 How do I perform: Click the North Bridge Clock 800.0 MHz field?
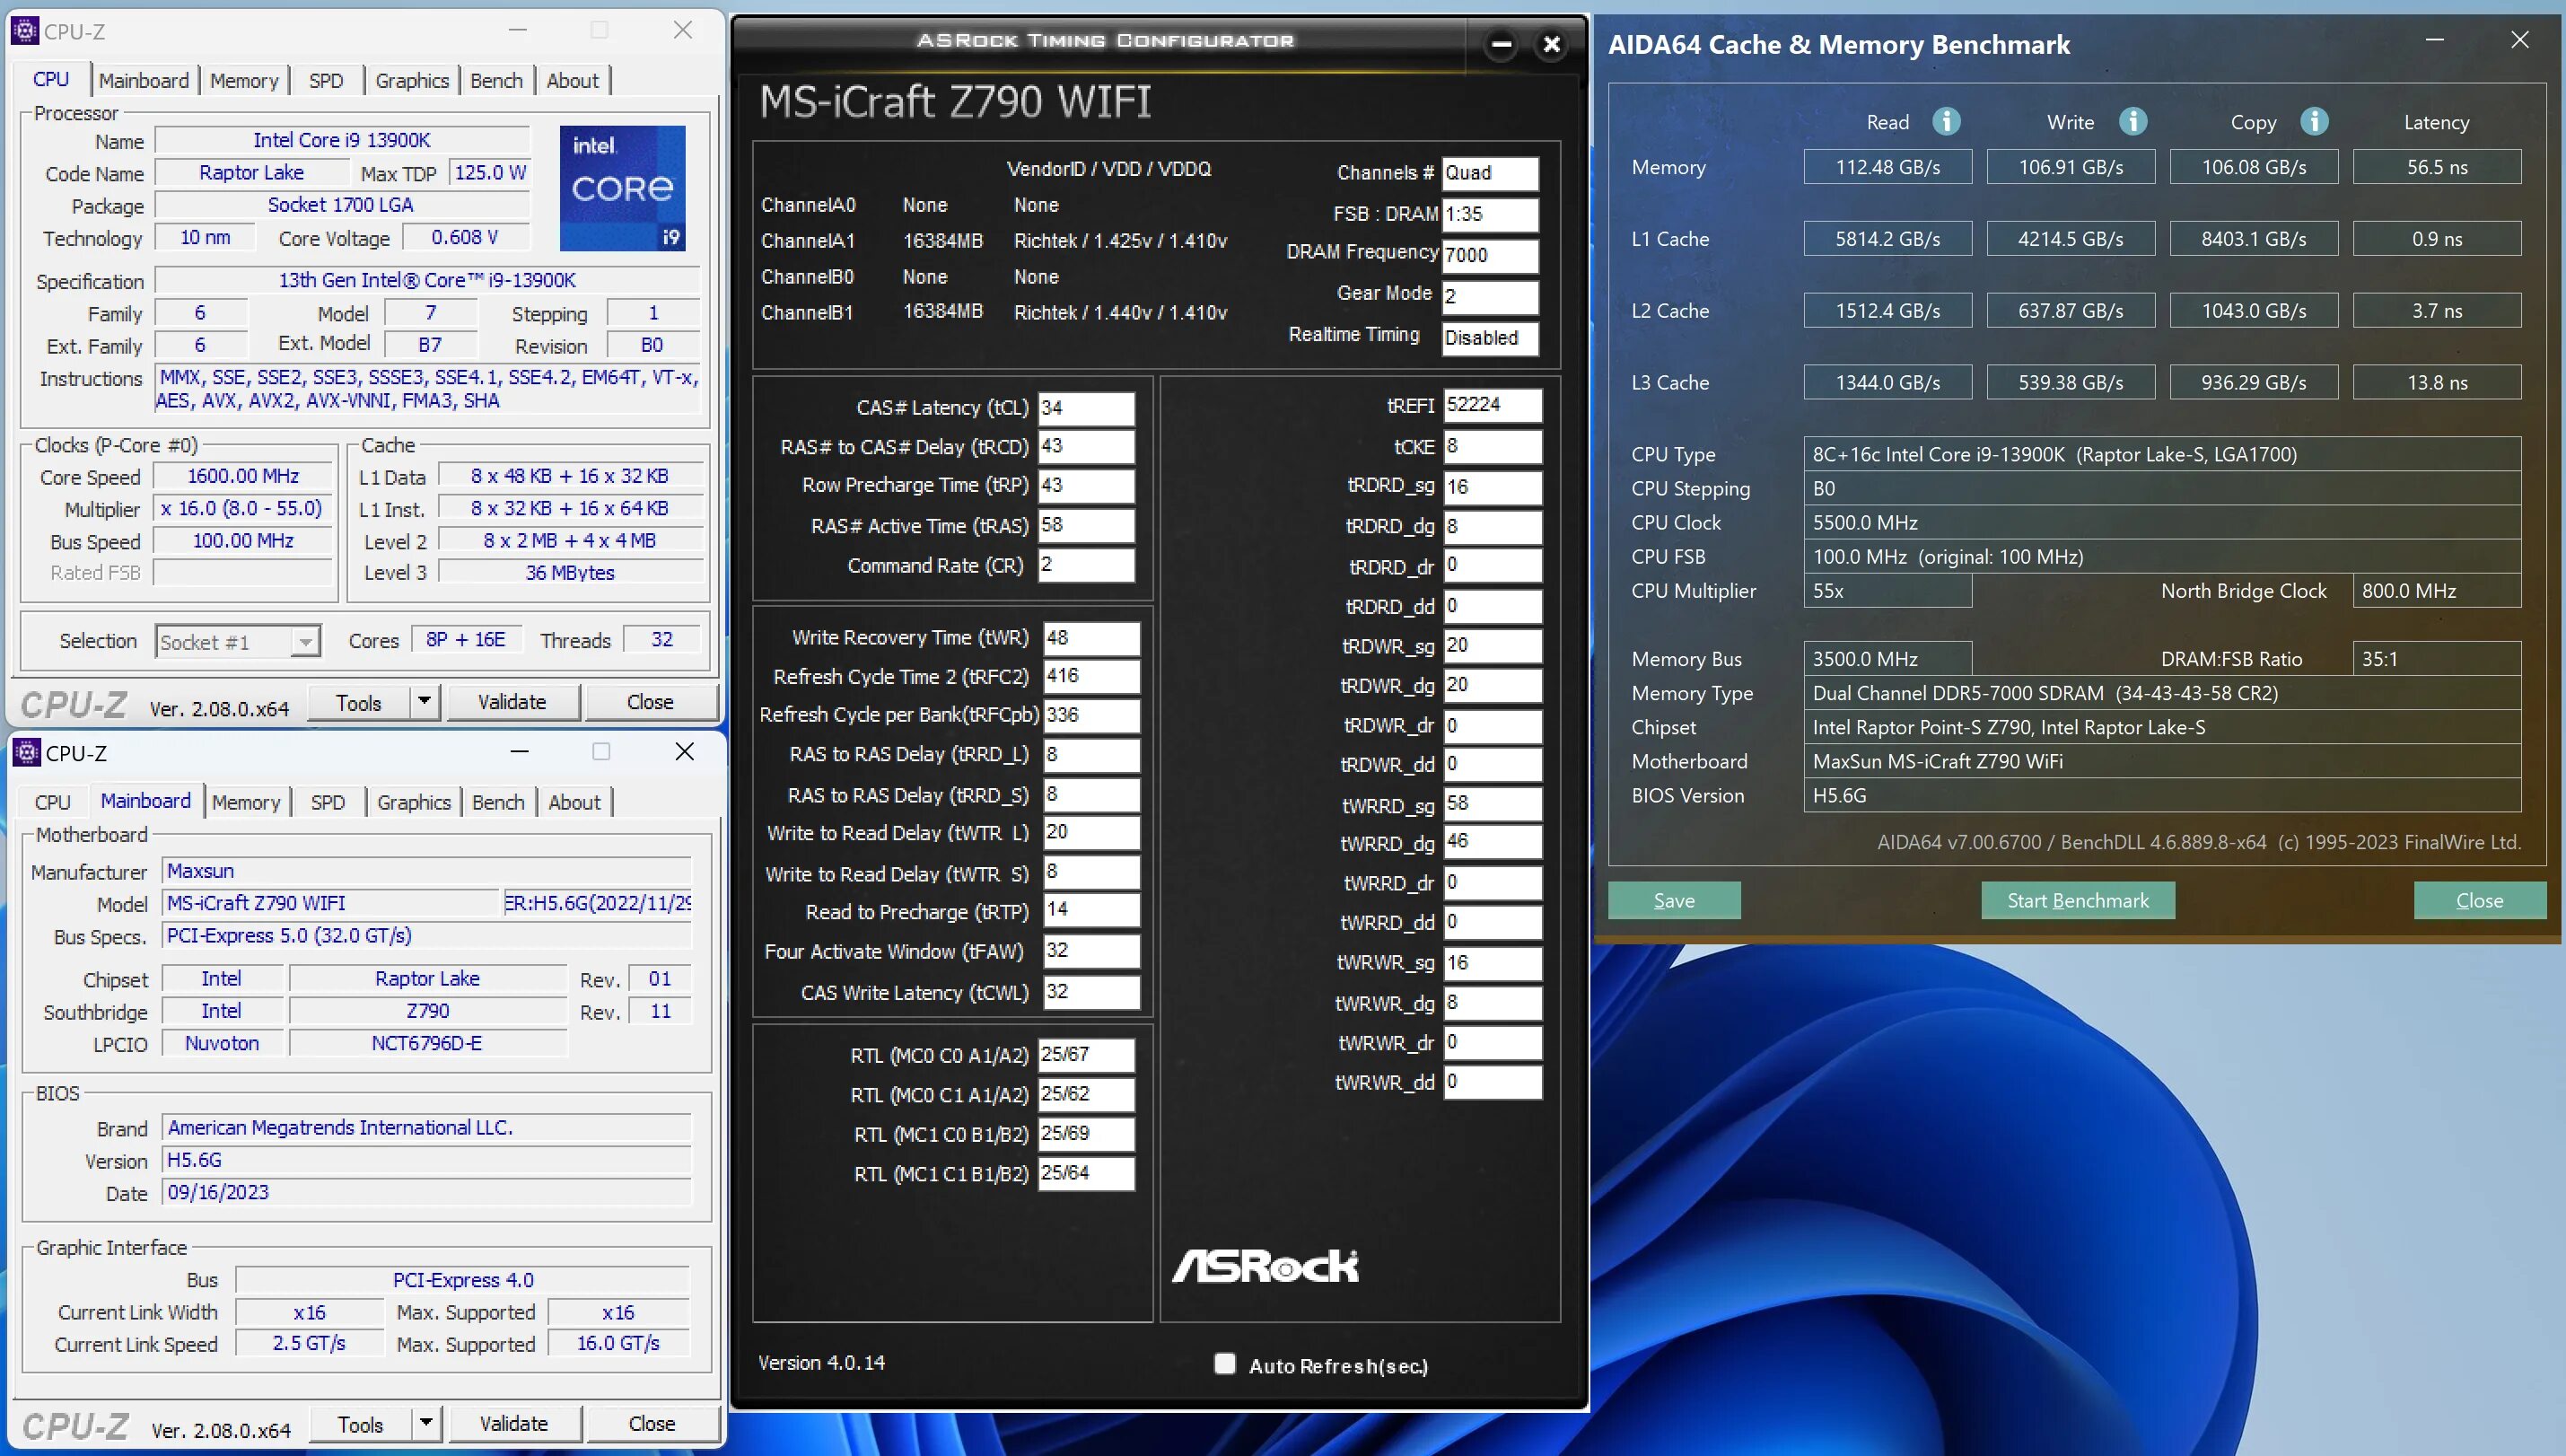(2436, 591)
